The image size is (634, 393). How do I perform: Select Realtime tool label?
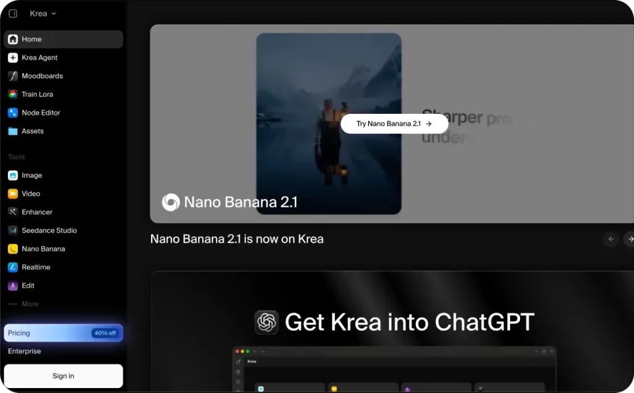pyautogui.click(x=36, y=267)
